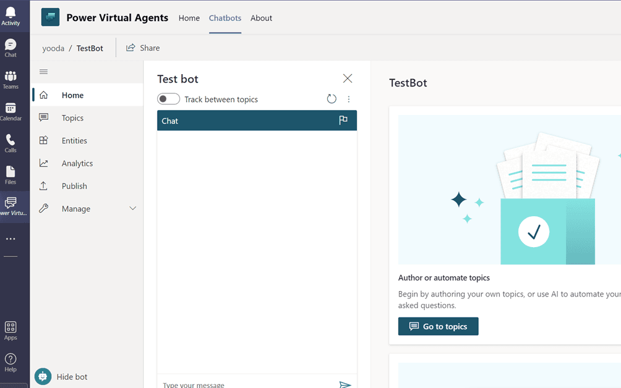The height and width of the screenshot is (388, 621).
Task: Open the Activity bell in Teams sidebar
Action: (11, 17)
